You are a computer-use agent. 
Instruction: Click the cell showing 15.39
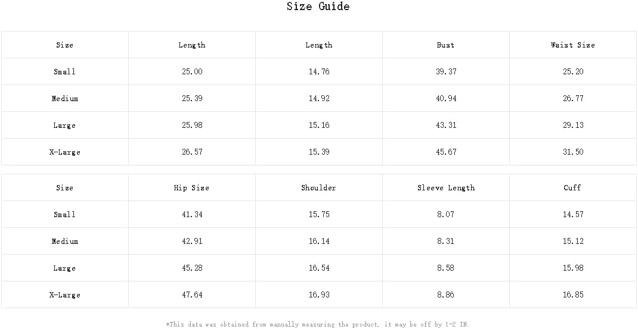pyautogui.click(x=318, y=152)
